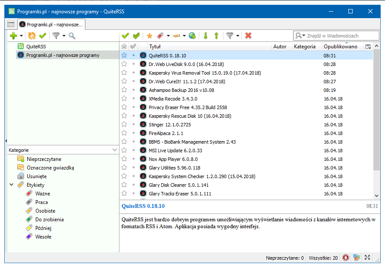Click the magnifier search feeds icon
Viewport: 385px width, 267px height.
point(72,36)
